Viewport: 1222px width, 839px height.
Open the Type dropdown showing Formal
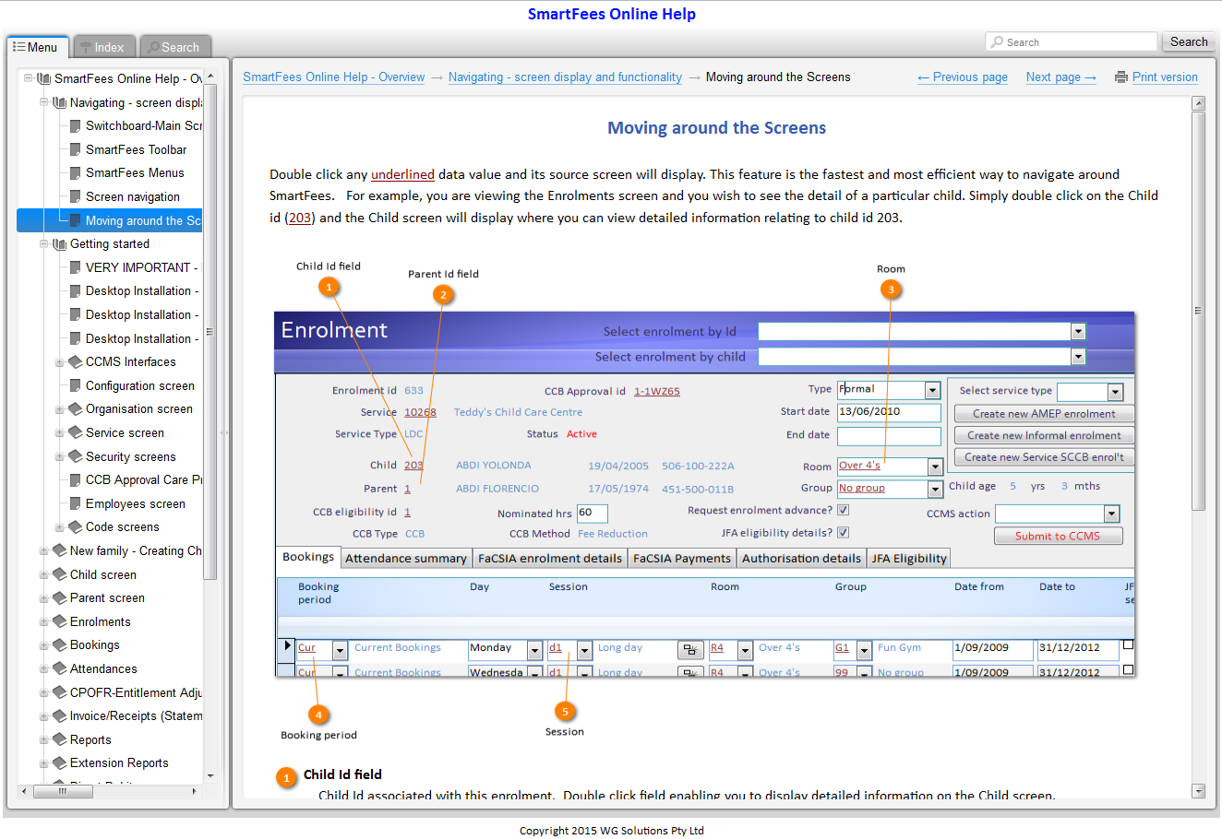point(932,390)
